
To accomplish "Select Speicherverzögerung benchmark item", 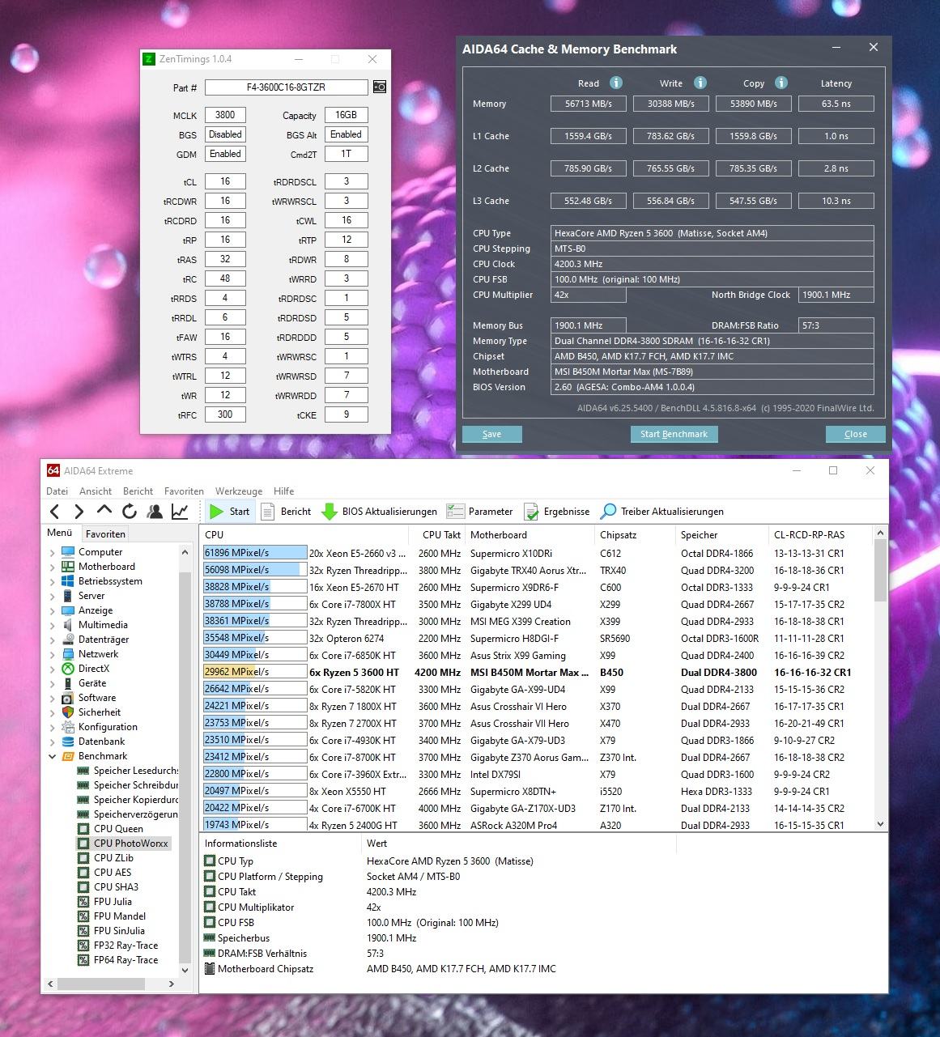I will (127, 814).
